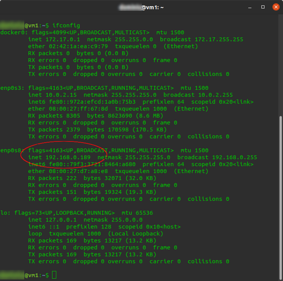Screen dimensions: 283x281
Task: Click 'scopeid 0x10<host>' text
Action: (x=150, y=227)
